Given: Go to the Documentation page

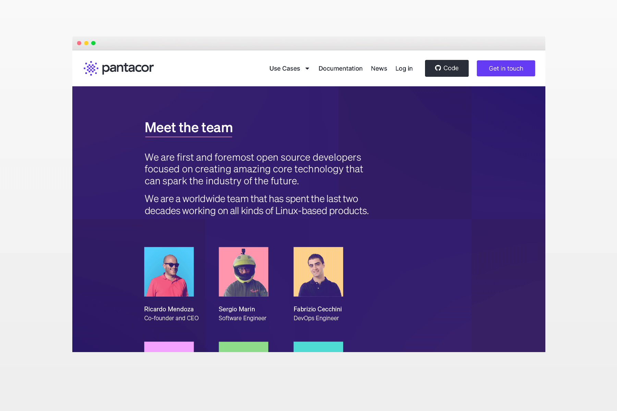Looking at the screenshot, I should pos(340,68).
